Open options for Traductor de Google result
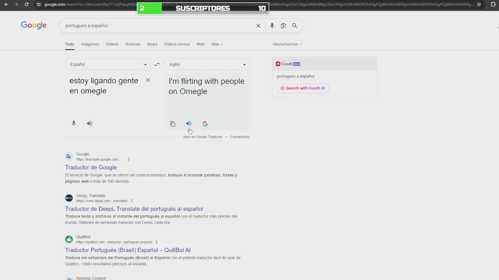The width and height of the screenshot is (499, 280). 129,159
